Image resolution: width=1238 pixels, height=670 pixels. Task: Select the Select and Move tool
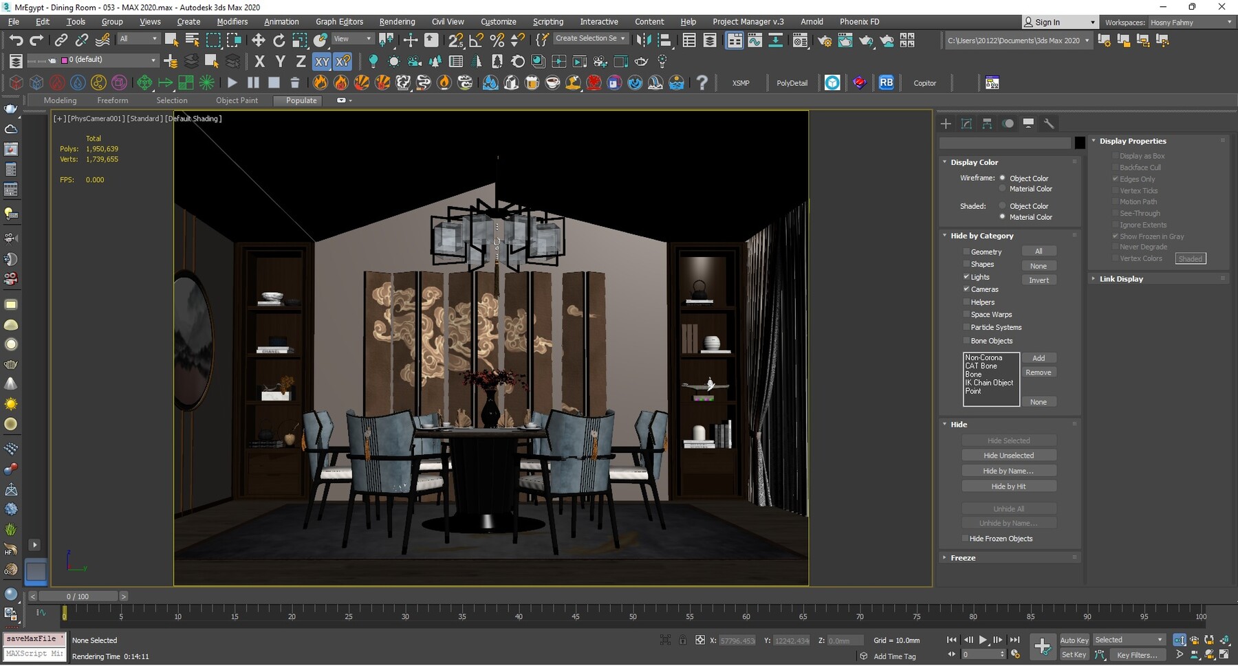coord(258,39)
